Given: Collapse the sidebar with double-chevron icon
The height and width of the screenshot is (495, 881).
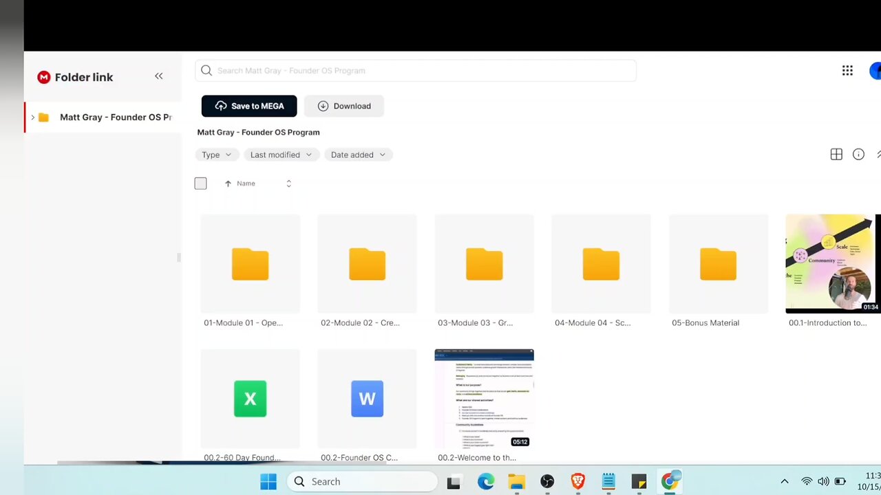Looking at the screenshot, I should point(159,76).
